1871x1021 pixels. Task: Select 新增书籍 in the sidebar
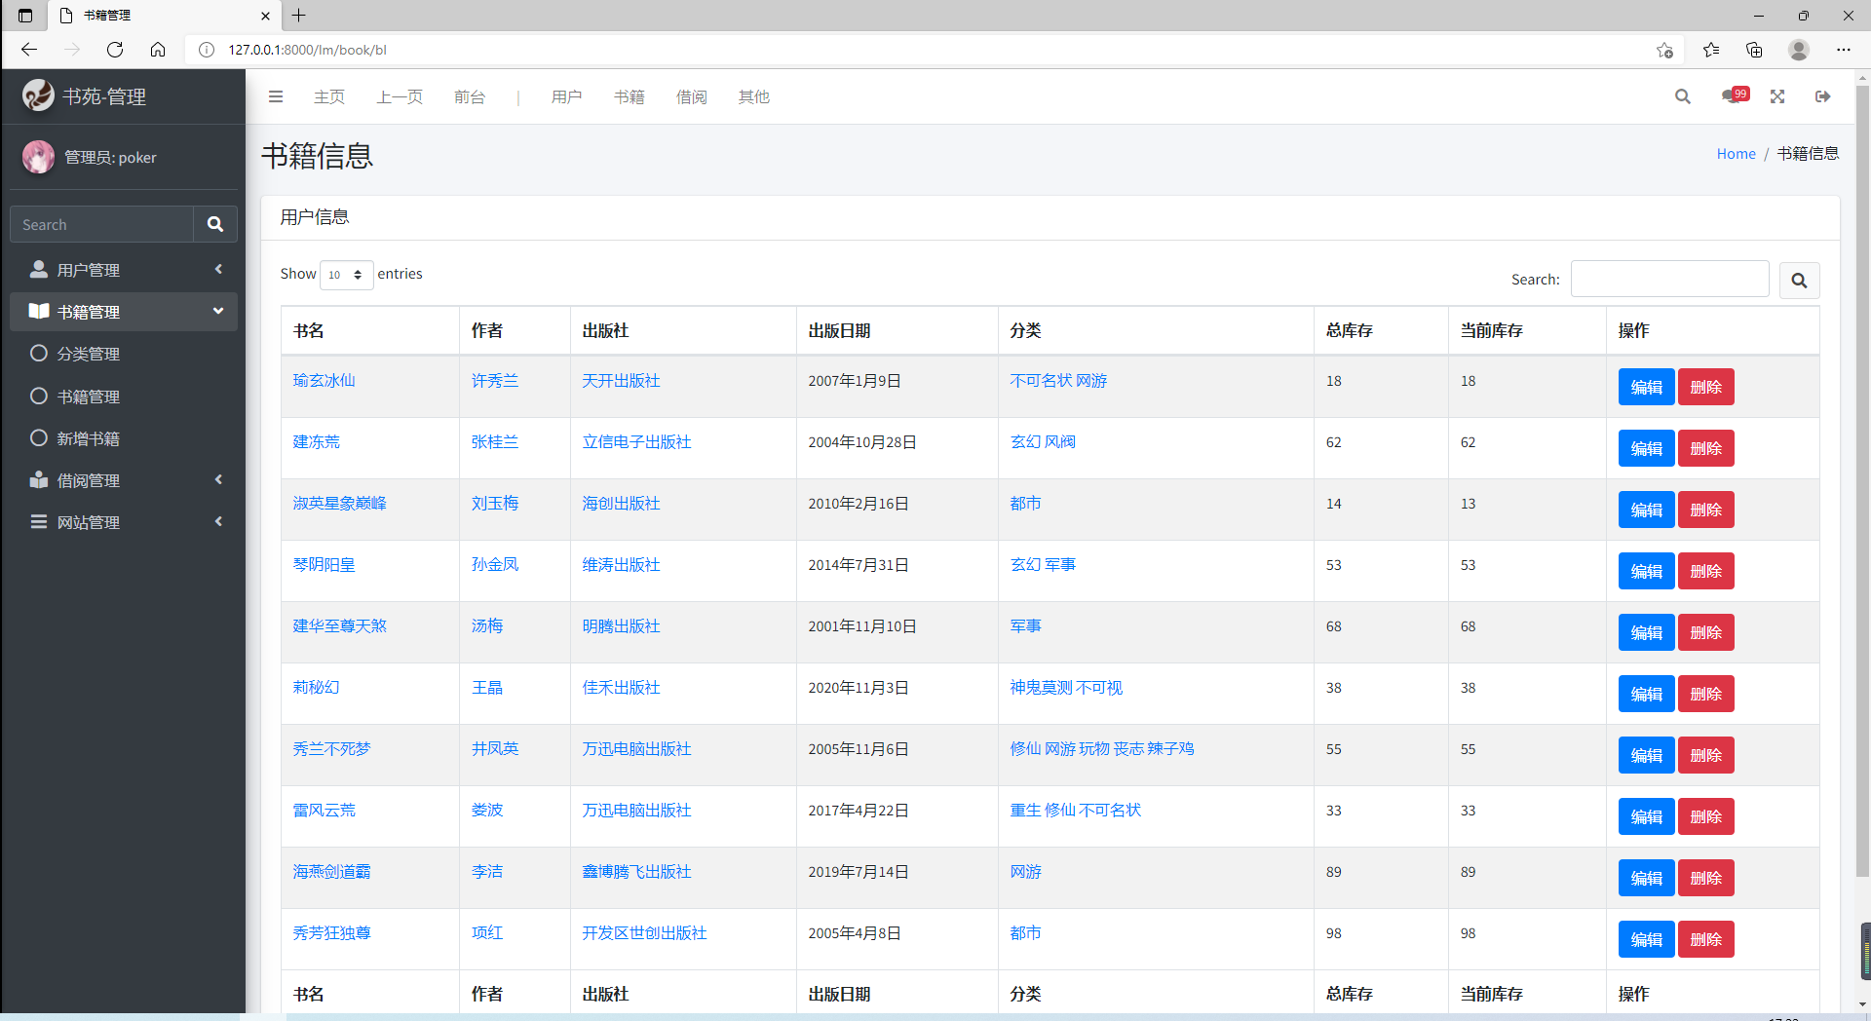[x=124, y=438]
